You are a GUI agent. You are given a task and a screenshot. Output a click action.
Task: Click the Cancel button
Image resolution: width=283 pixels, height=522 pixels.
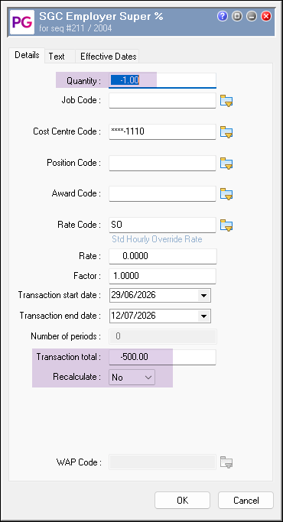[x=246, y=501]
